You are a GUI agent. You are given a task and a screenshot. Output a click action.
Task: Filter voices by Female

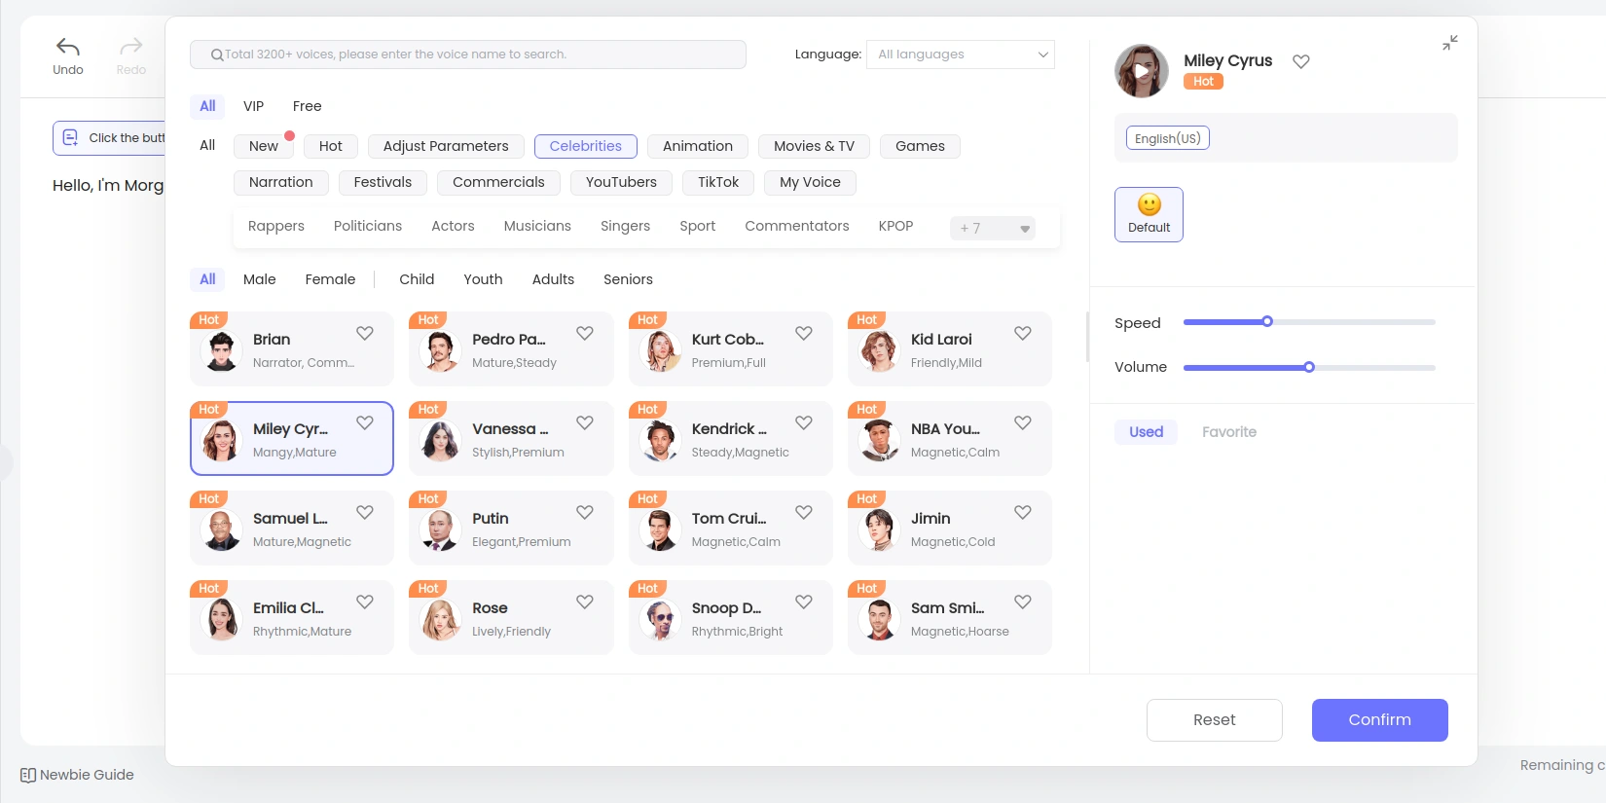pyautogui.click(x=330, y=279)
